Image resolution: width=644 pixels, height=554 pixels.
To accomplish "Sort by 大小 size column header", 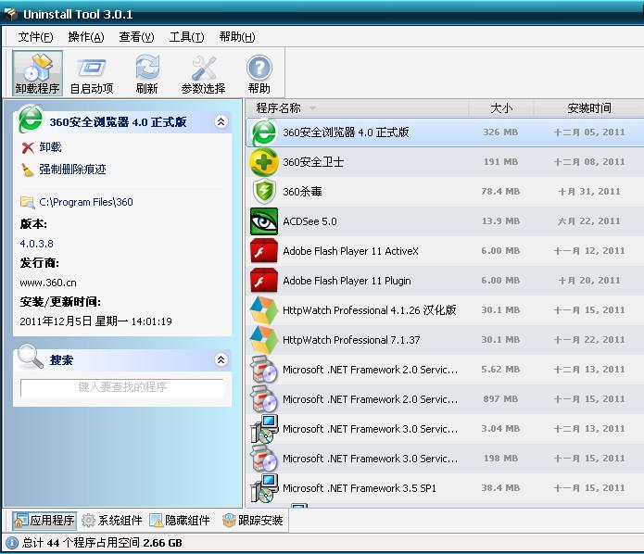I will [501, 108].
